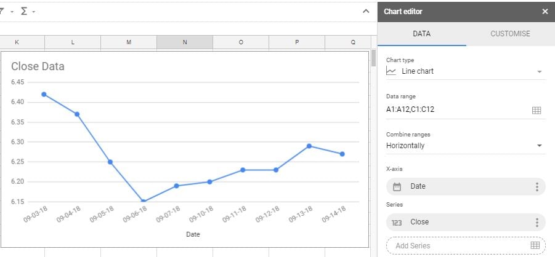This screenshot has width=555, height=257.
Task: Click the calendar icon beside Date
Action: (x=397, y=187)
